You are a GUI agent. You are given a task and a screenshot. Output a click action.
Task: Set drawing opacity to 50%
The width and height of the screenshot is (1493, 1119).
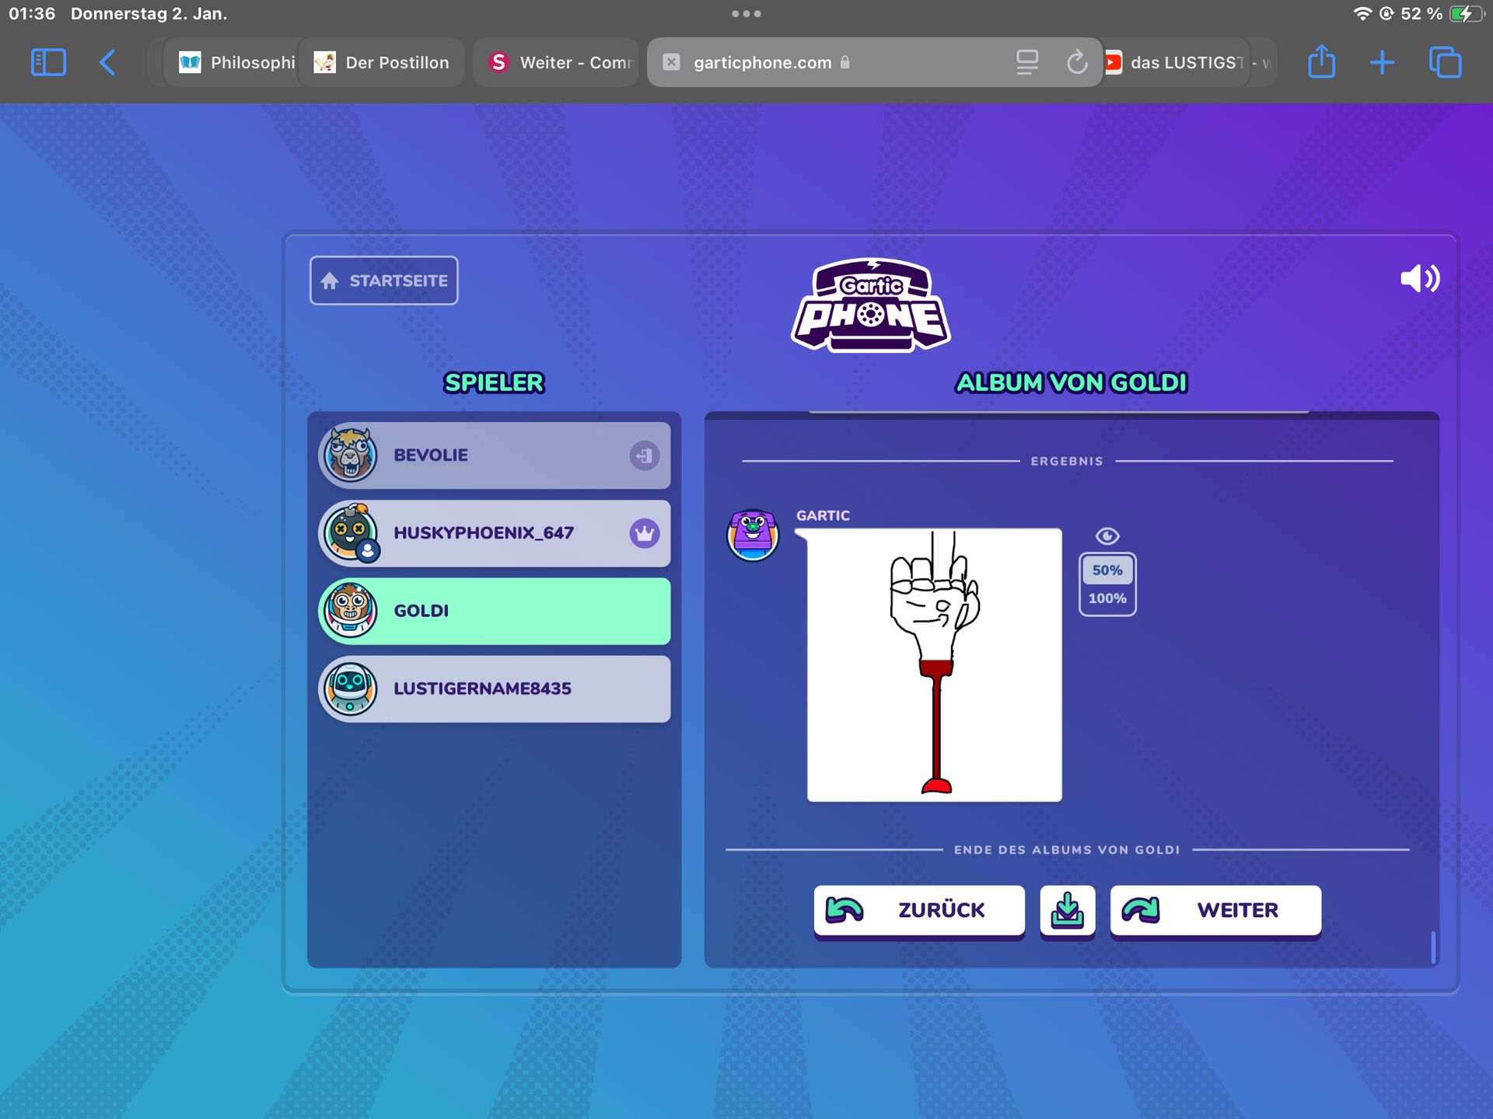(x=1107, y=570)
